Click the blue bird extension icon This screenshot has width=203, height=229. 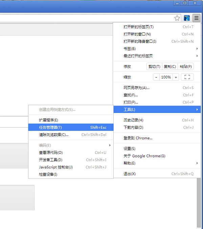coord(187,18)
